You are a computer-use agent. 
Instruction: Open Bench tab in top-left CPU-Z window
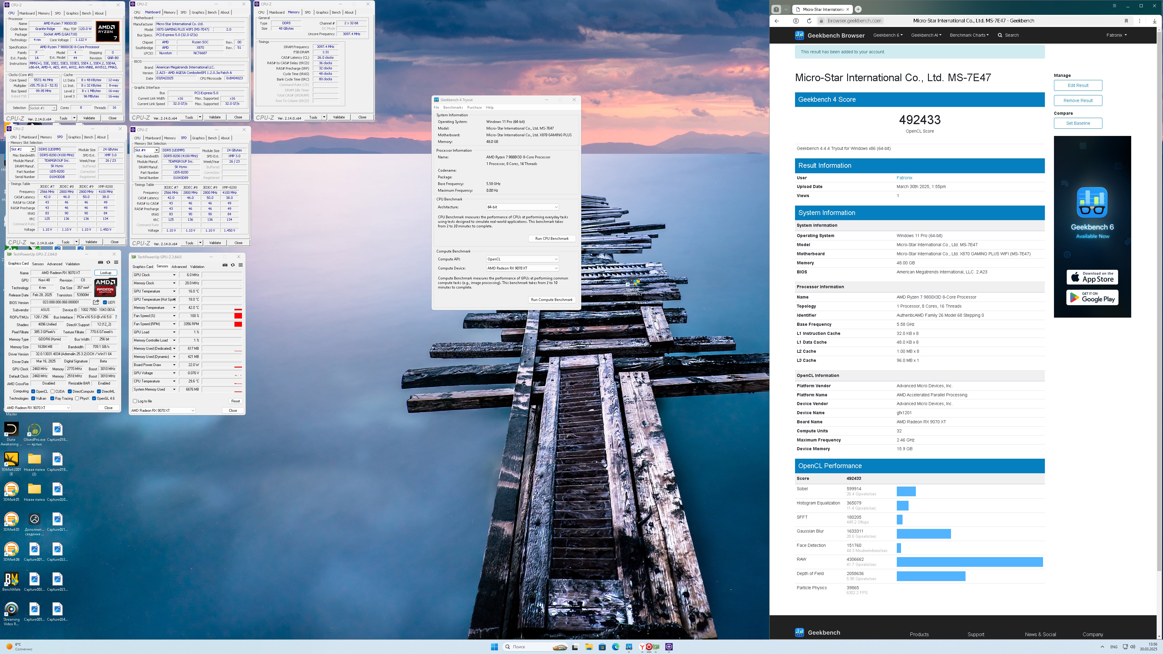(x=87, y=14)
